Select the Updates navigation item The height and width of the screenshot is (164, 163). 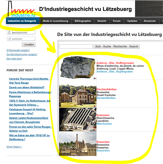point(132,21)
